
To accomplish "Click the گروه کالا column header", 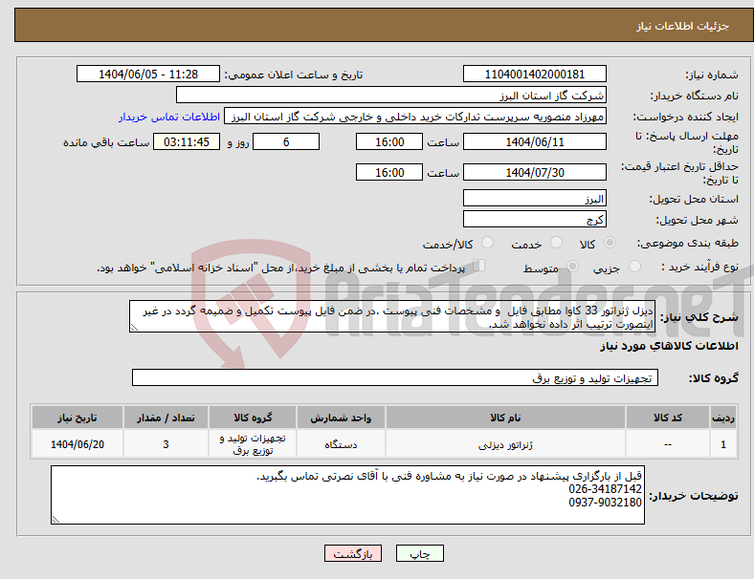I will 253,418.
